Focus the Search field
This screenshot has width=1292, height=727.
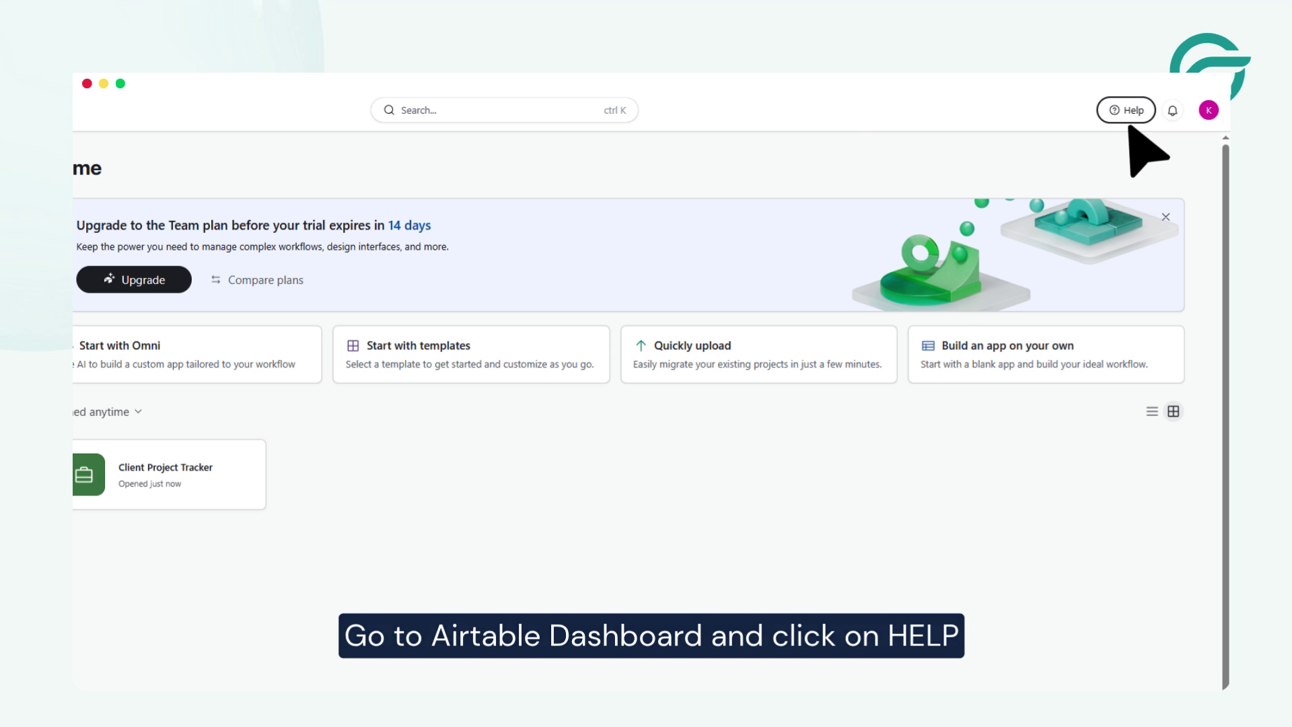click(x=504, y=110)
